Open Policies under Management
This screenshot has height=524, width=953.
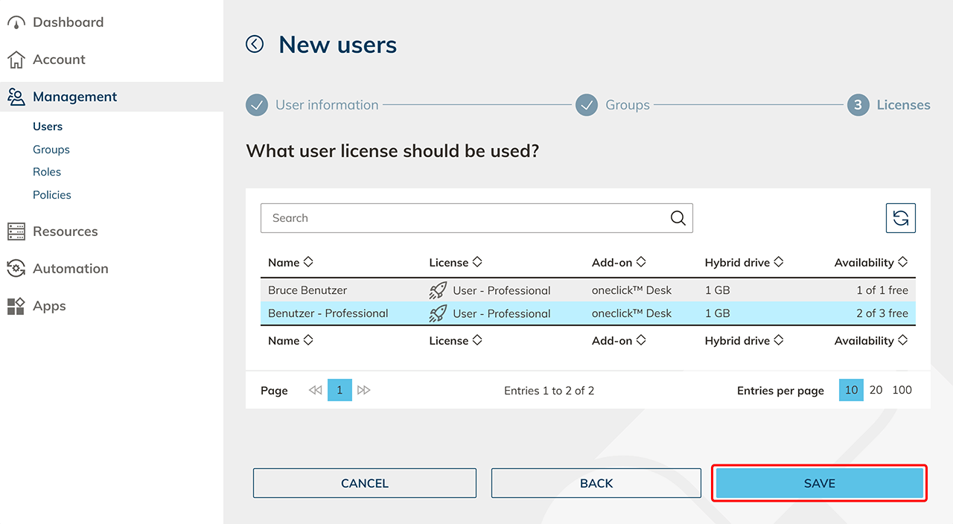pyautogui.click(x=52, y=195)
